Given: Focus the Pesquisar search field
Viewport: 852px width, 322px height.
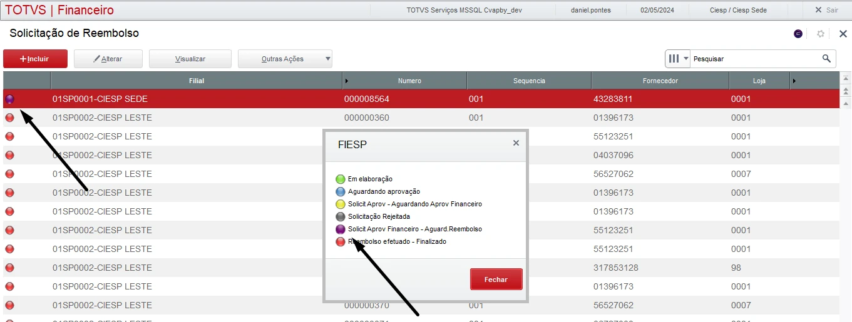Looking at the screenshot, I should pos(754,59).
